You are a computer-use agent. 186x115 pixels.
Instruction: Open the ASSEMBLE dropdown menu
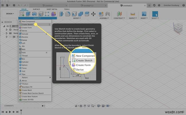pos(104,18)
